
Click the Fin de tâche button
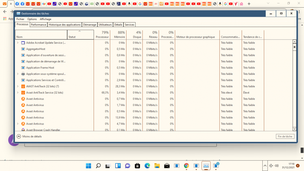tap(285, 137)
